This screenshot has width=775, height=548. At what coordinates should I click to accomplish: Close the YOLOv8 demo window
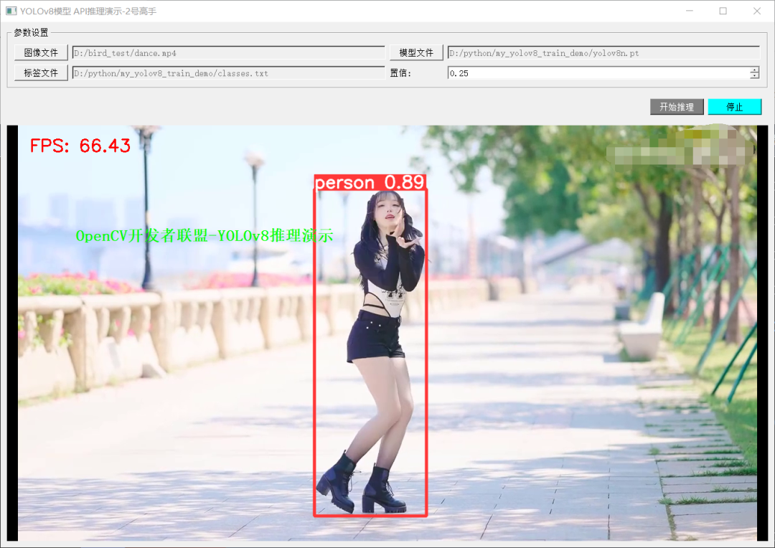(756, 11)
